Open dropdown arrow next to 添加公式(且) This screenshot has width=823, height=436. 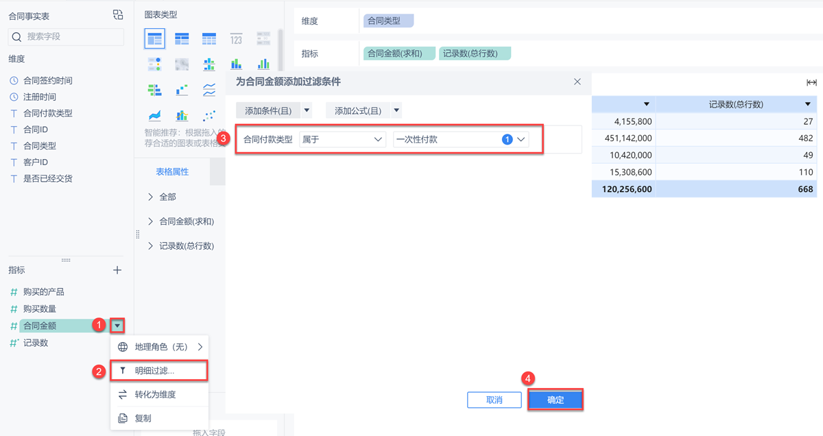[396, 110]
